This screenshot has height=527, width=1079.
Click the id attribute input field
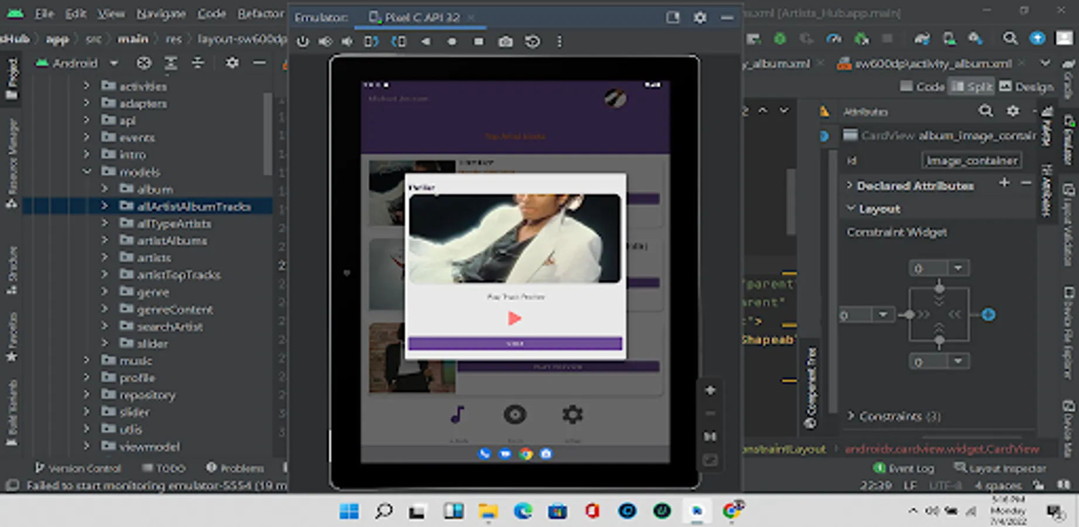point(971,160)
